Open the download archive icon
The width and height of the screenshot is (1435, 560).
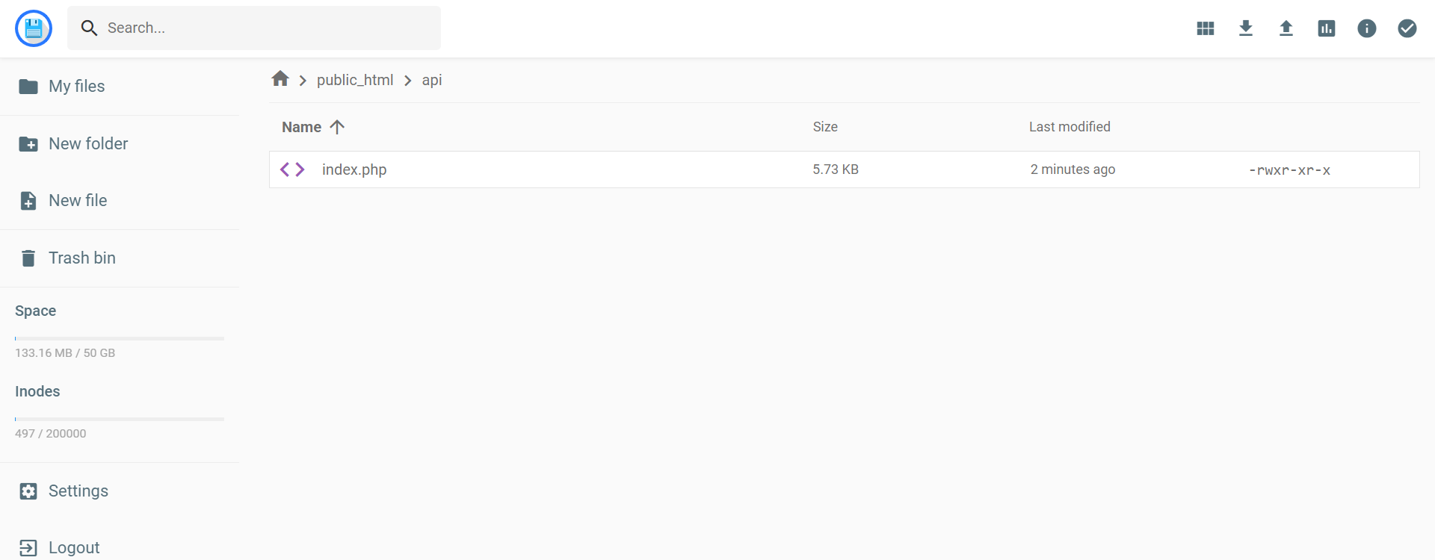pyautogui.click(x=1245, y=28)
